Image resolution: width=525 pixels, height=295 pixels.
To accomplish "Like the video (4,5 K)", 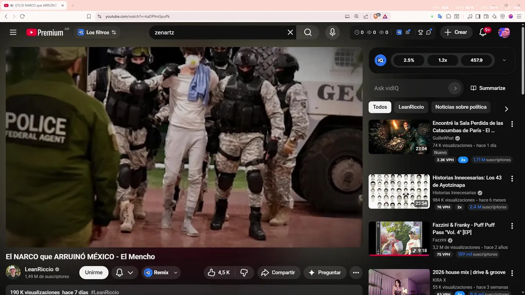I will 219,272.
